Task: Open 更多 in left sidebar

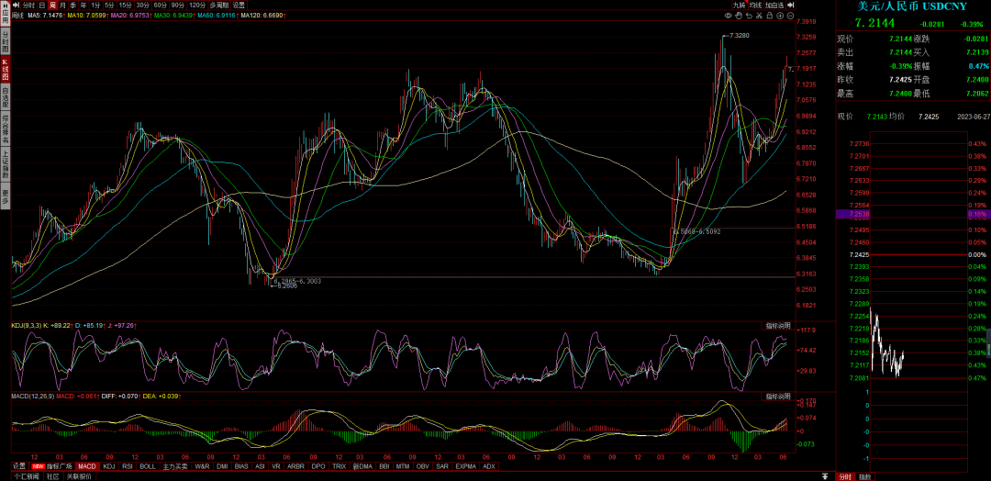Action: (6, 194)
